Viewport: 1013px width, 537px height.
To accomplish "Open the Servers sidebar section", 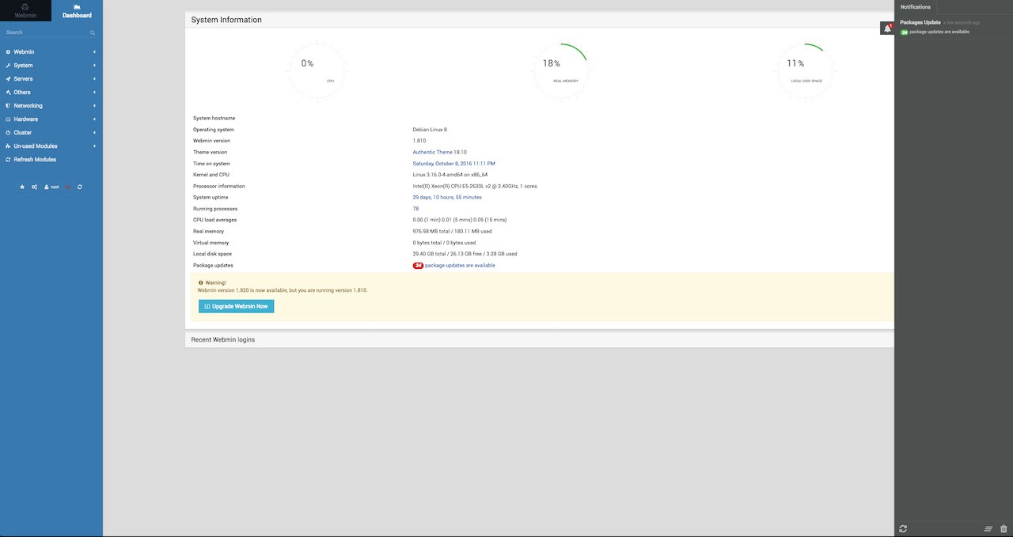I will click(x=23, y=78).
